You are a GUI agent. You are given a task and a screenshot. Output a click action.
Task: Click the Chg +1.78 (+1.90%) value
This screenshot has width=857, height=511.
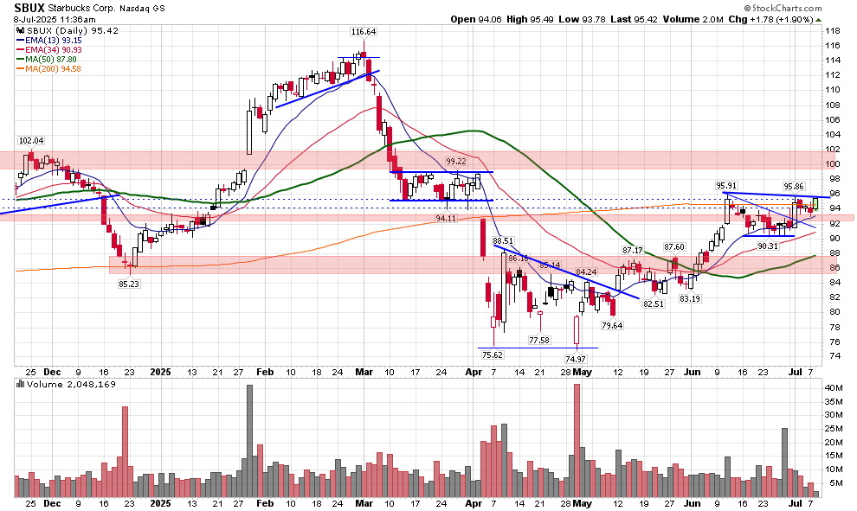[770, 19]
